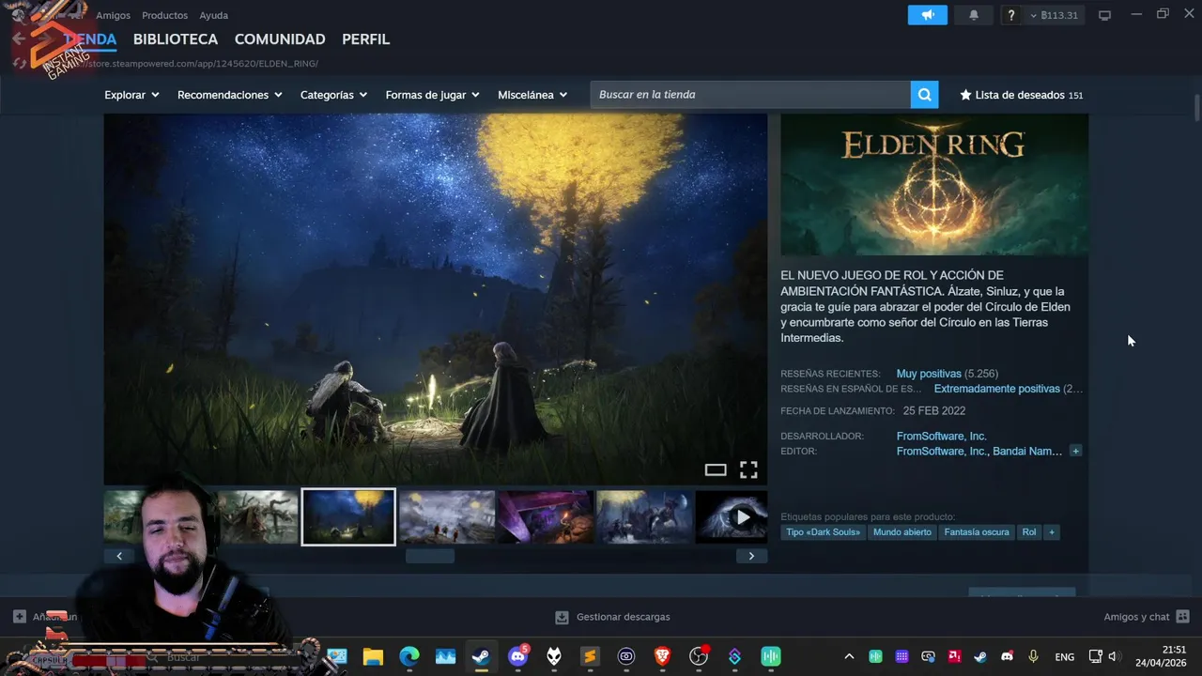1202x676 pixels.
Task: Open the help question mark
Action: click(1010, 15)
